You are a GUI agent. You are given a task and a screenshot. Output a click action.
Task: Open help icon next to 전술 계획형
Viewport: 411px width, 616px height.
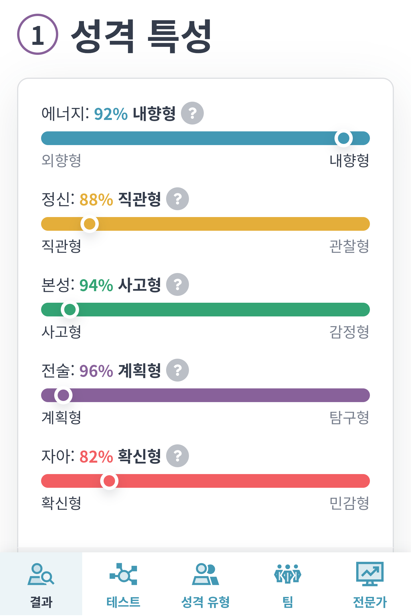(x=178, y=370)
